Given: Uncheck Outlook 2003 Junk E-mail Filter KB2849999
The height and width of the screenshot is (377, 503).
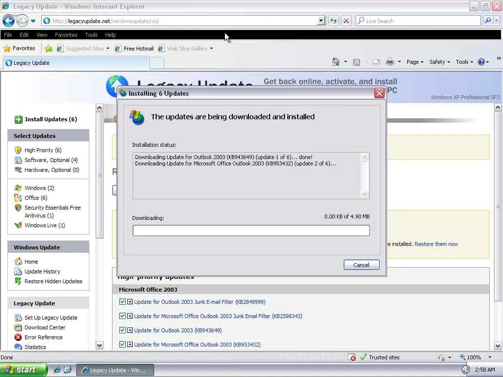Looking at the screenshot, I should [x=122, y=302].
